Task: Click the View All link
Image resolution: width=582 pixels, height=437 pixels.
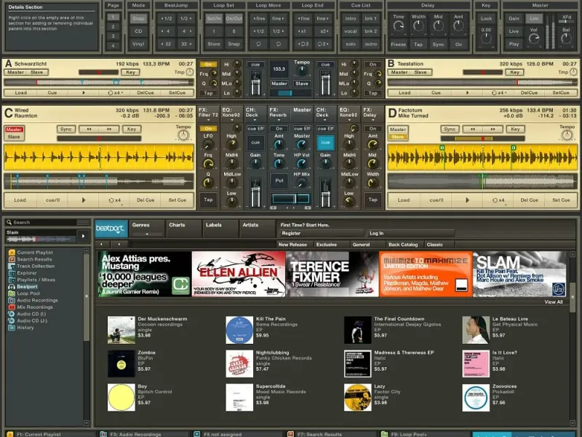Action: tap(553, 302)
